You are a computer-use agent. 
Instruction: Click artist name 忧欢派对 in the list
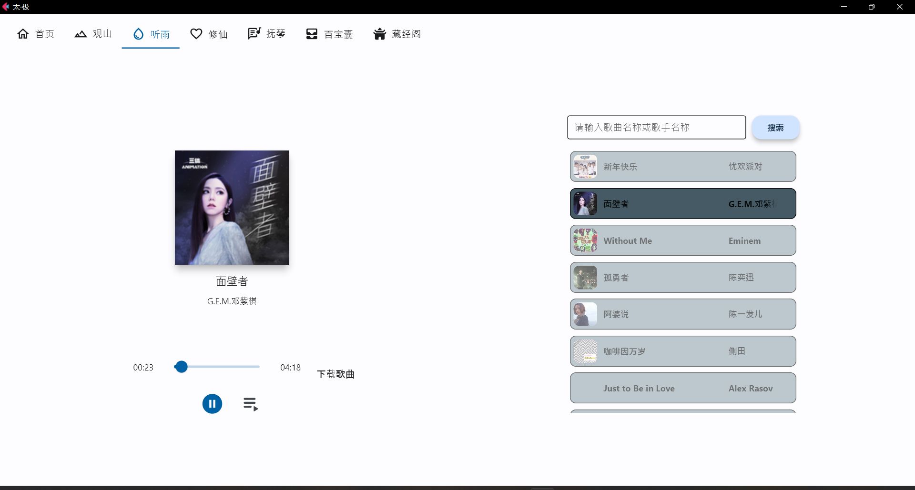click(x=745, y=166)
